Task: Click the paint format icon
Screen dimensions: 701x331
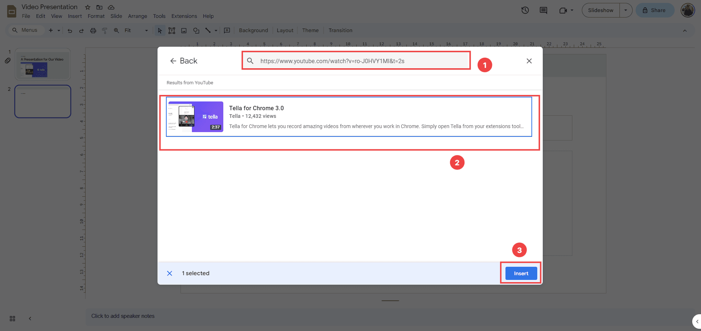Action: click(105, 31)
